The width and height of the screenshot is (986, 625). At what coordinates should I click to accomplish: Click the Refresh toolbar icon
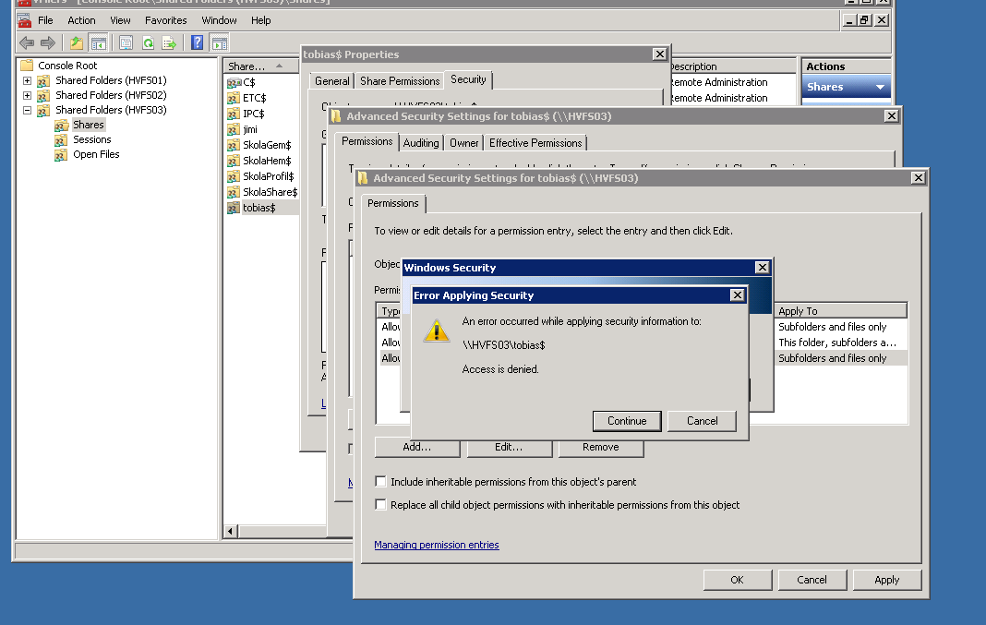coord(148,42)
